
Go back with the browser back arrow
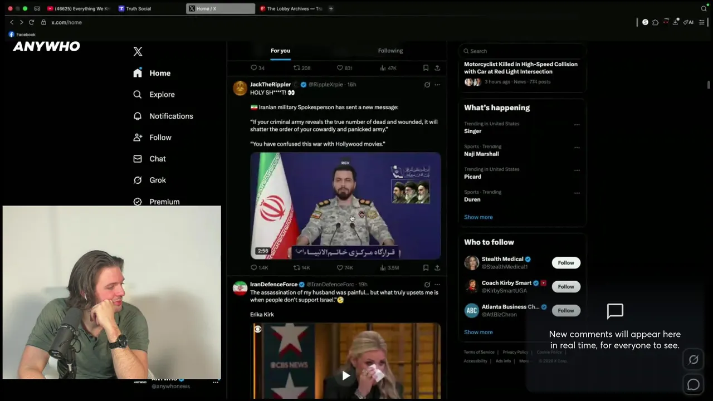click(x=12, y=22)
